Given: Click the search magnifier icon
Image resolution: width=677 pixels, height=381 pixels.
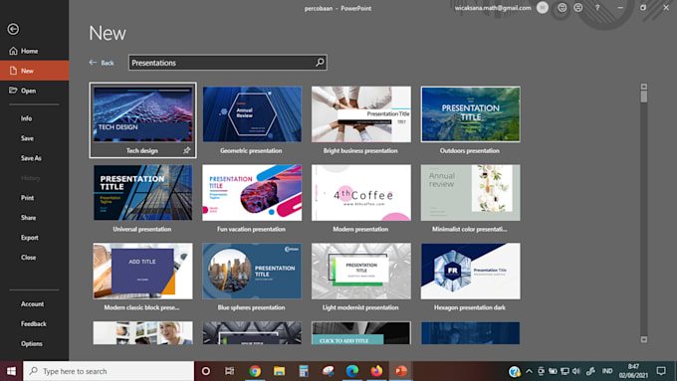Looking at the screenshot, I should pyautogui.click(x=320, y=63).
